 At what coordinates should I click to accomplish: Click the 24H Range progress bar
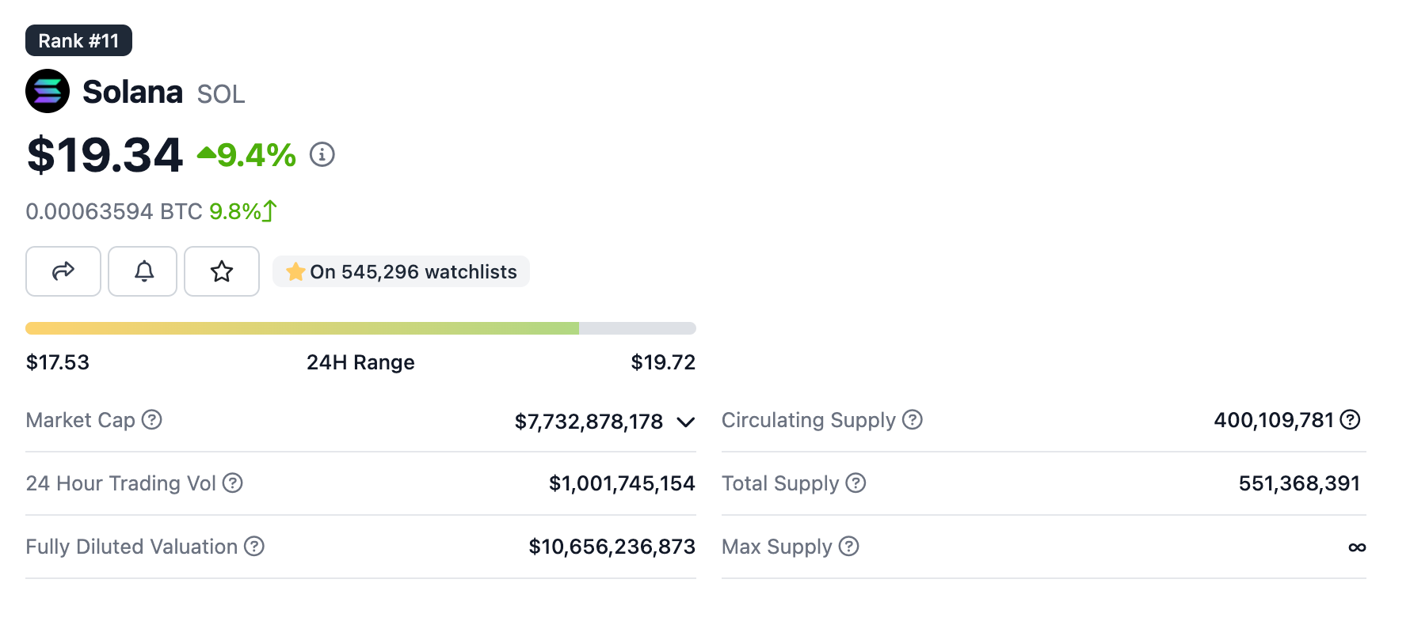tap(360, 328)
